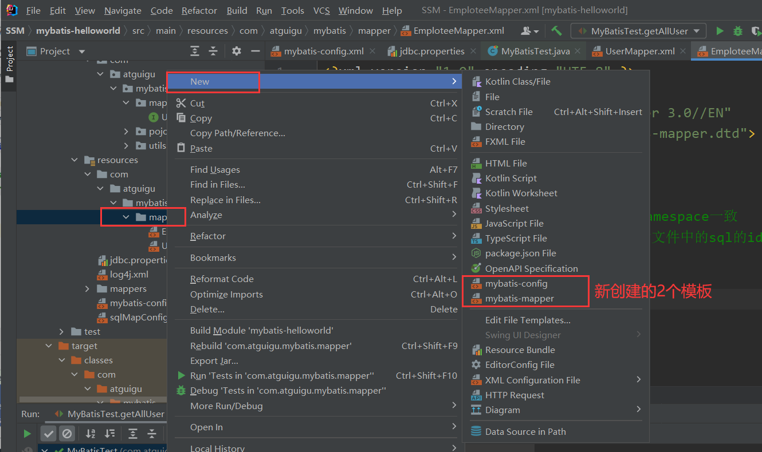This screenshot has height=452, width=762.
Task: Open the Navigate menu
Action: point(123,11)
